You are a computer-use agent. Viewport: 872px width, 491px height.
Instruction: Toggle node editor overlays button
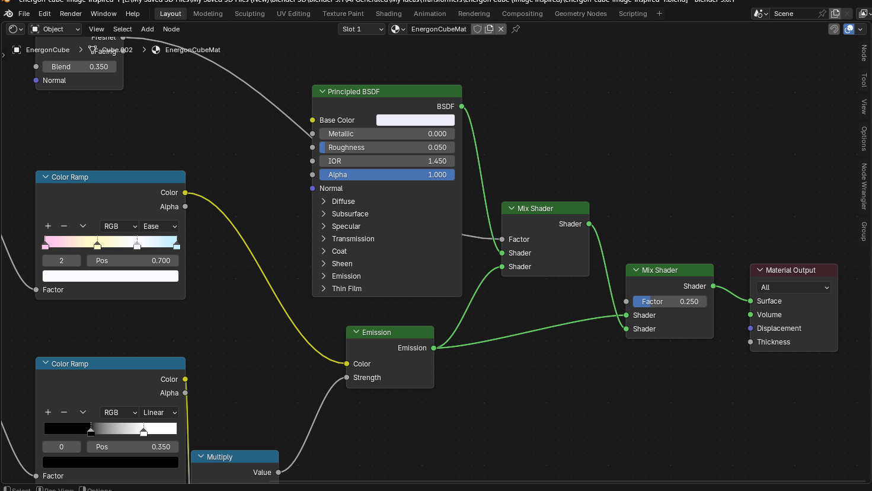[x=849, y=29]
